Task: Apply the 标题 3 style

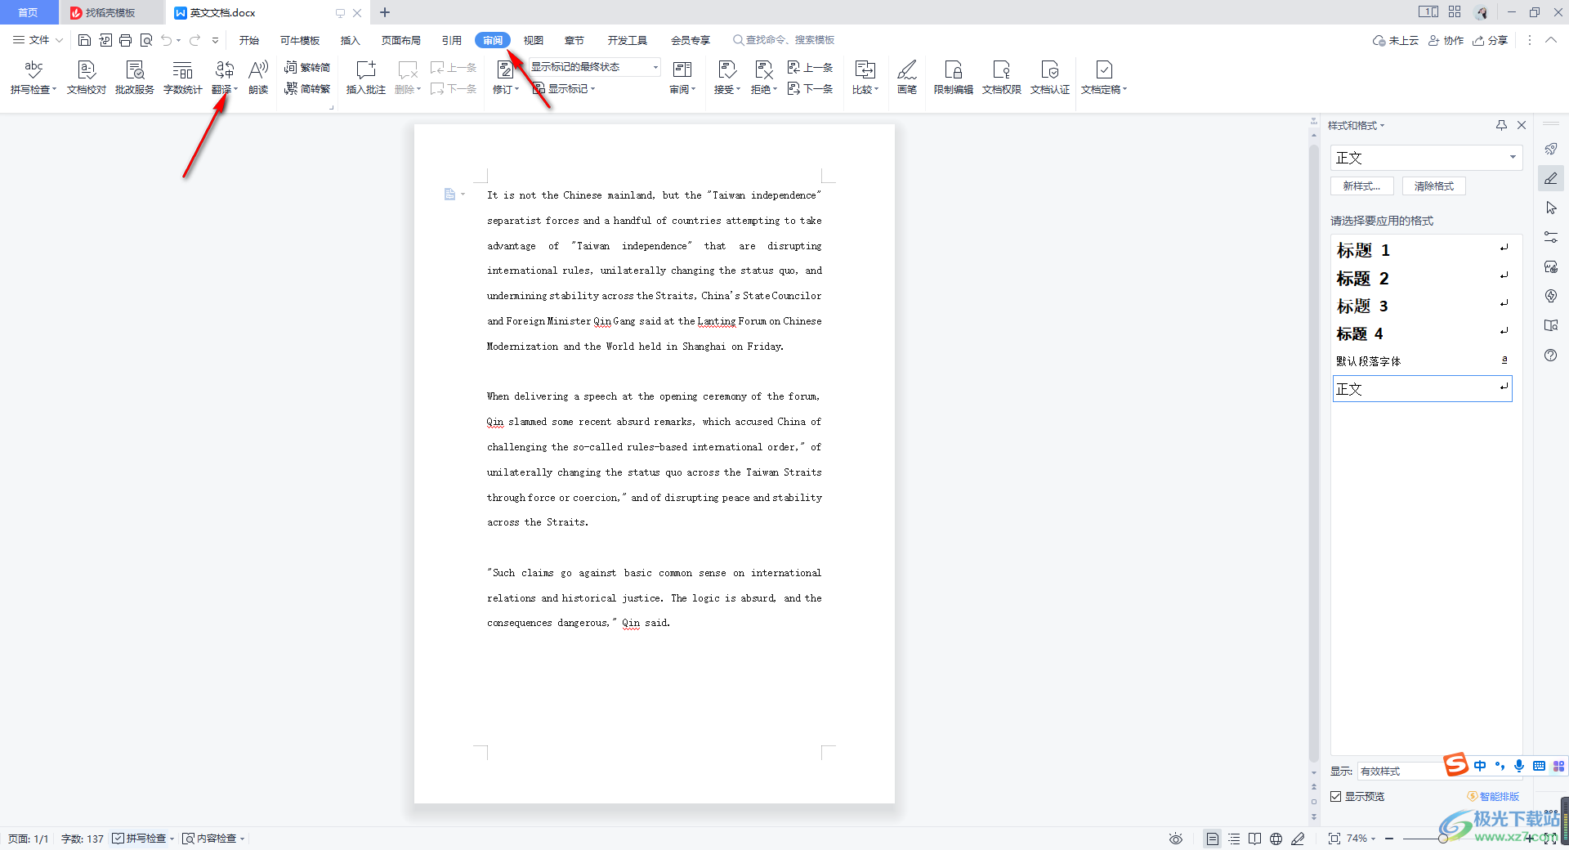Action: (x=1422, y=306)
